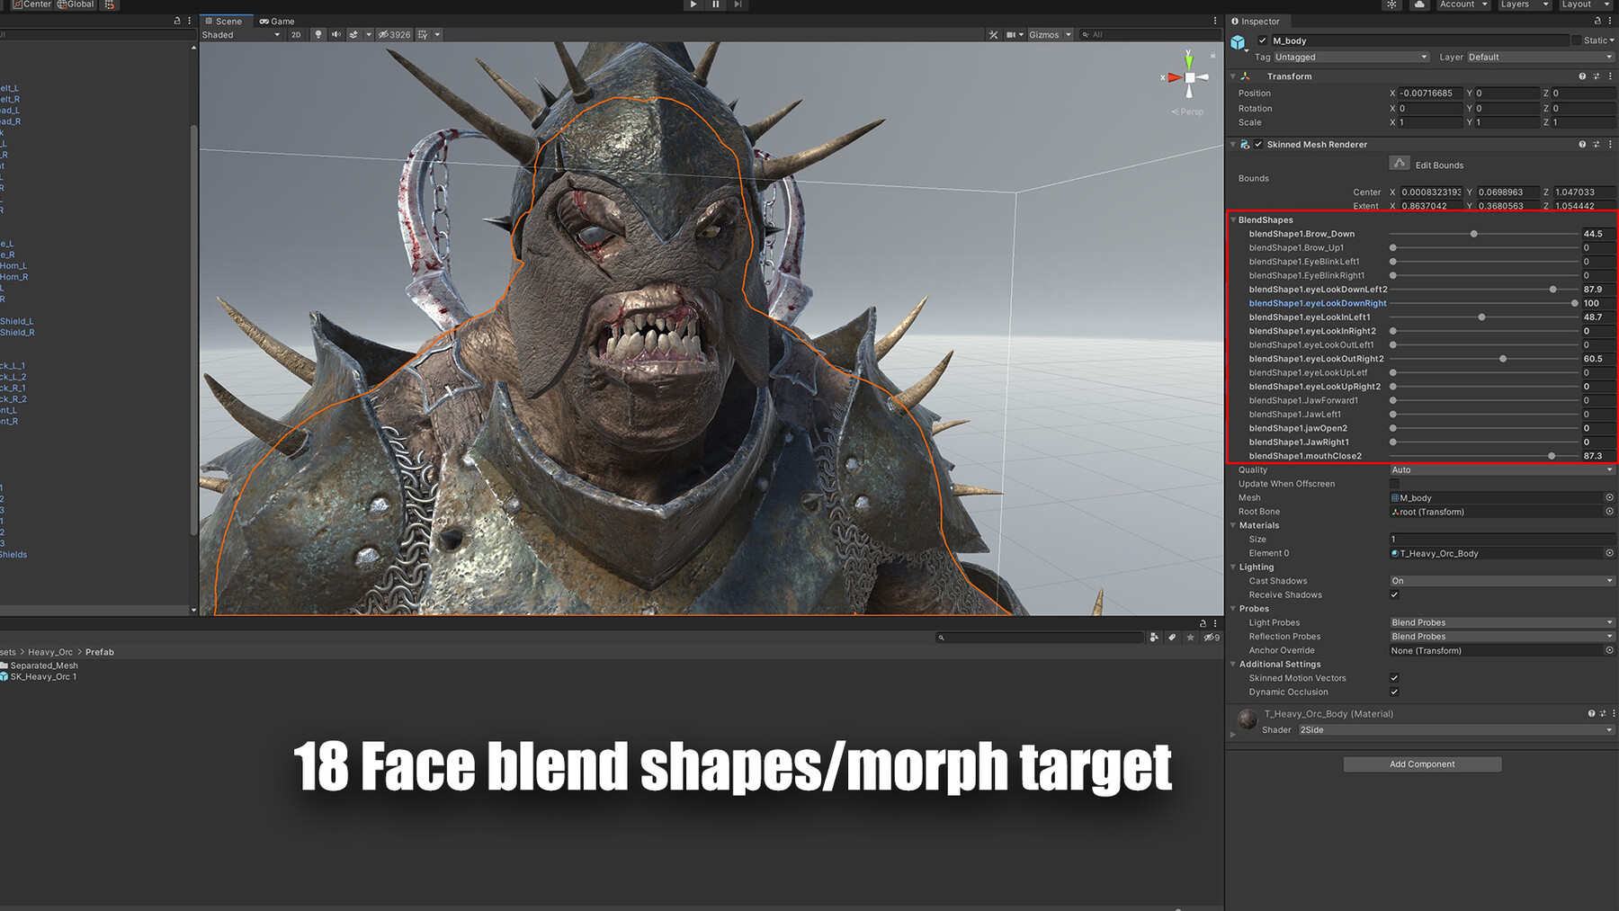Image resolution: width=1619 pixels, height=911 pixels.
Task: Open the Layout menu at top right
Action: [1584, 4]
